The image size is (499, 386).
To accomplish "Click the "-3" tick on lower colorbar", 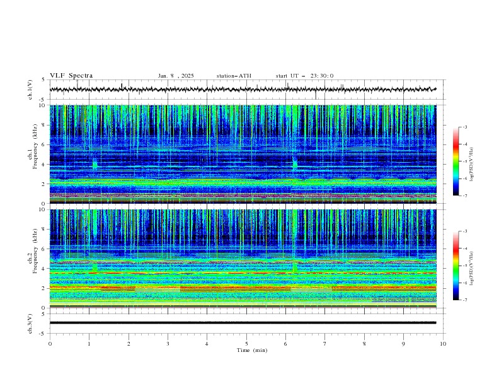I will 464,231.
